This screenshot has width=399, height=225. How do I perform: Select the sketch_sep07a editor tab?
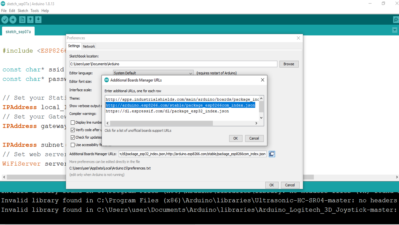(x=18, y=31)
